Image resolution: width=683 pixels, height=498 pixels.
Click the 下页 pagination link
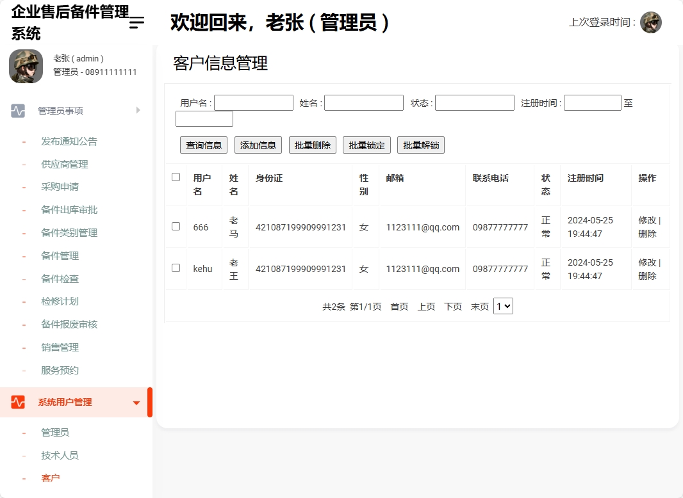point(452,306)
